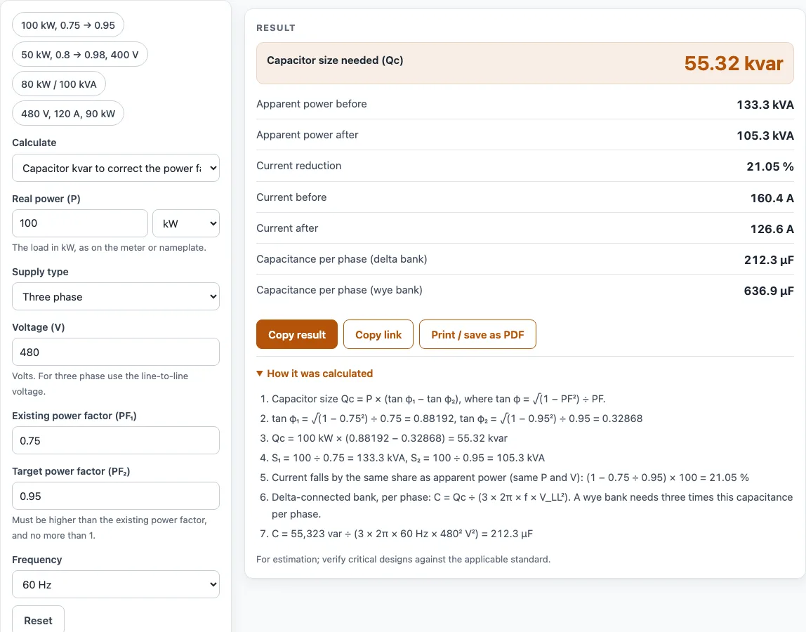Click the Reset button
Viewport: 806px width, 632px height.
(38, 620)
